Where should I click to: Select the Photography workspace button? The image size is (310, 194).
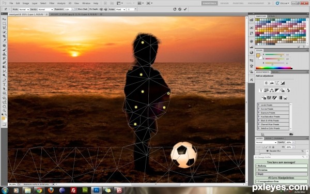(x=256, y=3)
